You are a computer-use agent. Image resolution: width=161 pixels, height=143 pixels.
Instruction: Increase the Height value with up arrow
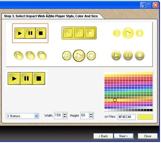click(x=91, y=114)
